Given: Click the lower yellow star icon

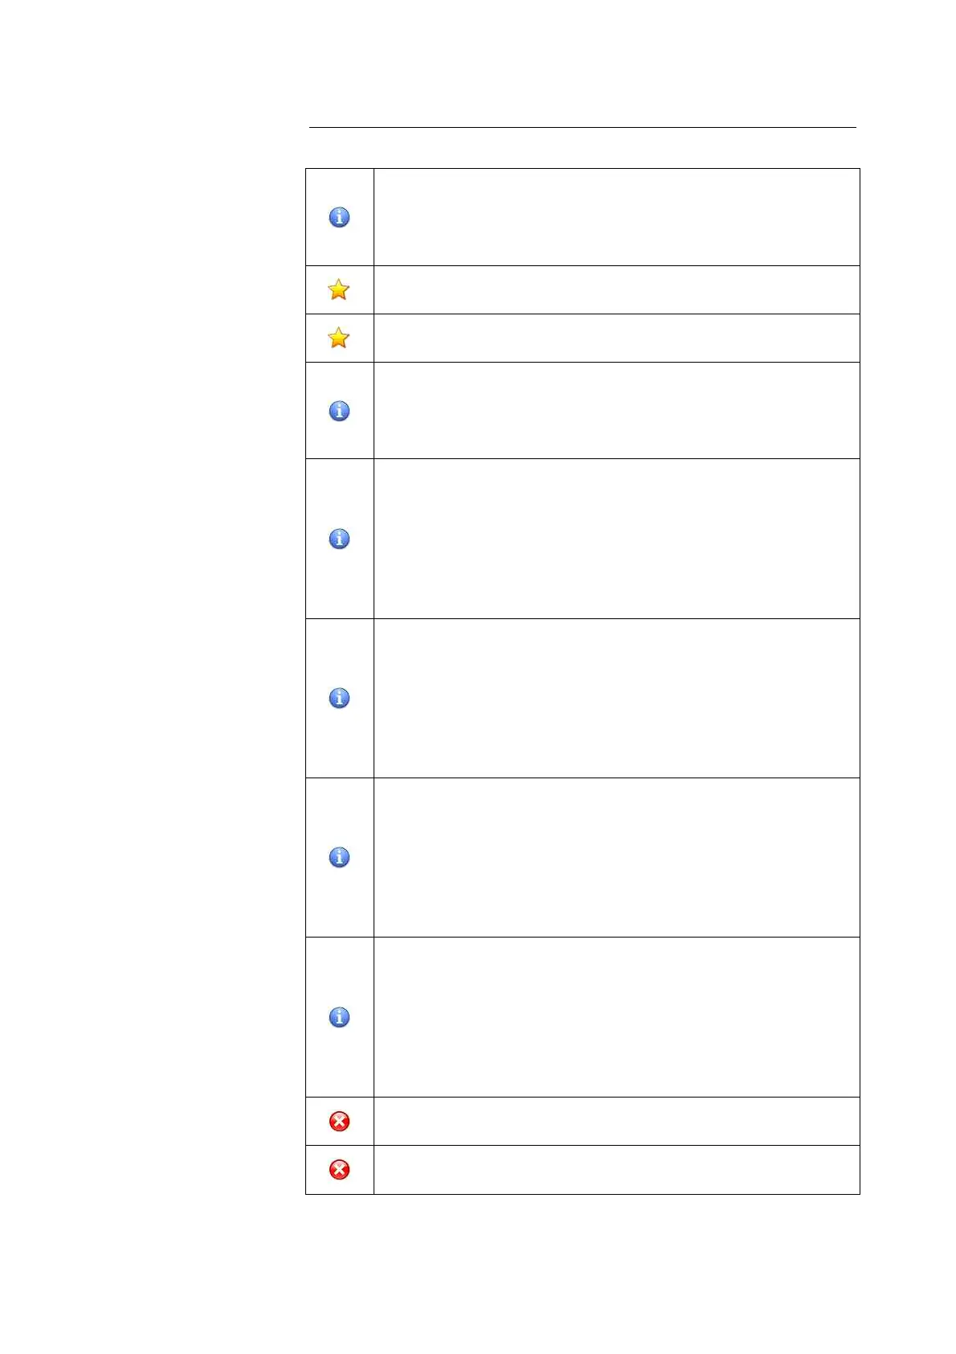Looking at the screenshot, I should pyautogui.click(x=339, y=338).
